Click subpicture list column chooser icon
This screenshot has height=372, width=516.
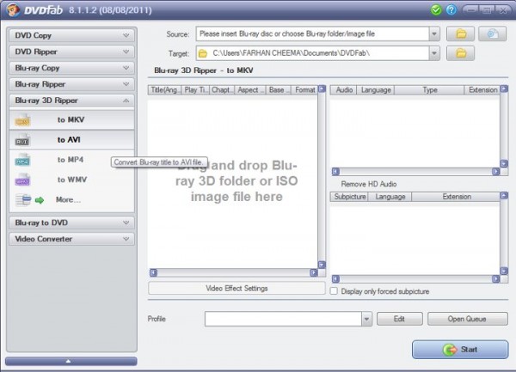pyautogui.click(x=504, y=196)
